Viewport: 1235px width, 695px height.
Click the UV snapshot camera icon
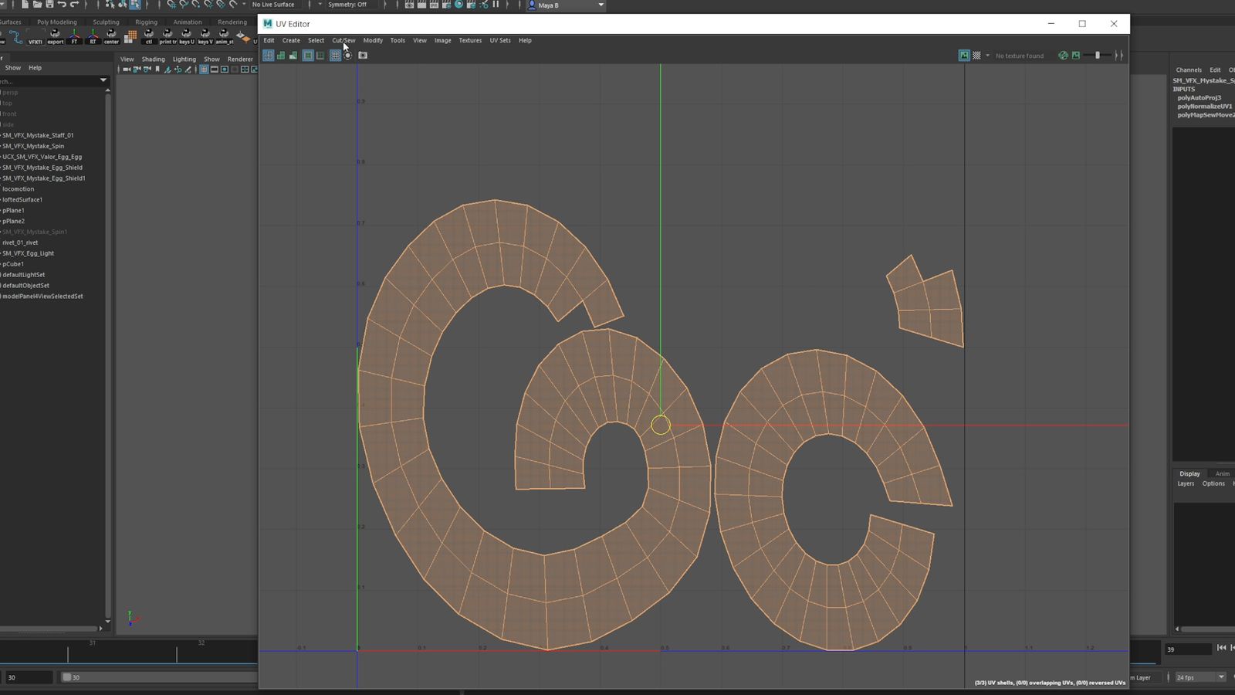point(363,55)
